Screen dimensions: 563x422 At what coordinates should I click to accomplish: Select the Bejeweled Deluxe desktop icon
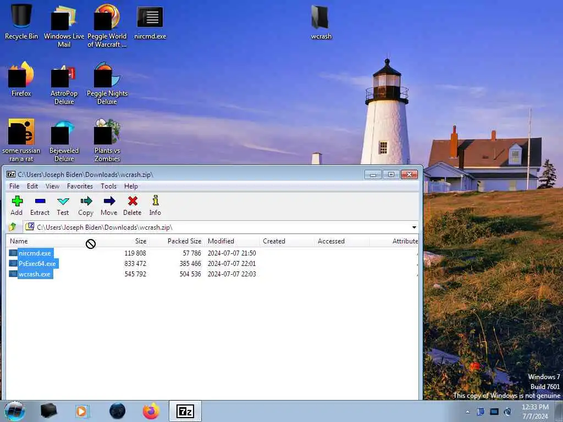[x=64, y=141]
